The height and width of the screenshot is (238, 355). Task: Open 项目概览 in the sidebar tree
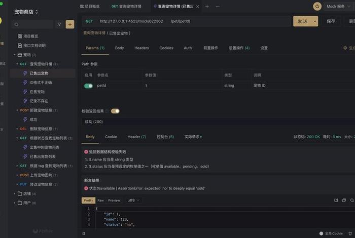tap(28, 36)
